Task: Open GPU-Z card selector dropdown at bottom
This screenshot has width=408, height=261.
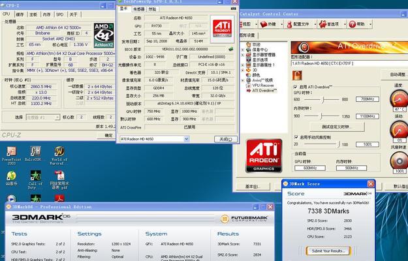Action: pos(186,139)
